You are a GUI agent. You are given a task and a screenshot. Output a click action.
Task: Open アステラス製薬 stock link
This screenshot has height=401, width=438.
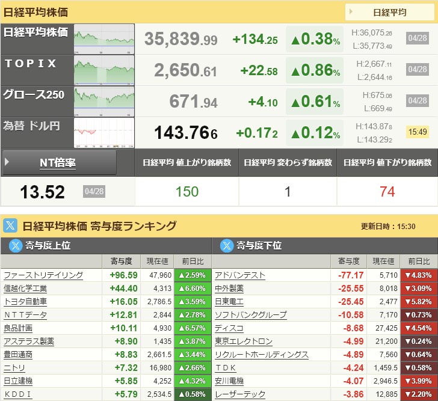pos(29,341)
